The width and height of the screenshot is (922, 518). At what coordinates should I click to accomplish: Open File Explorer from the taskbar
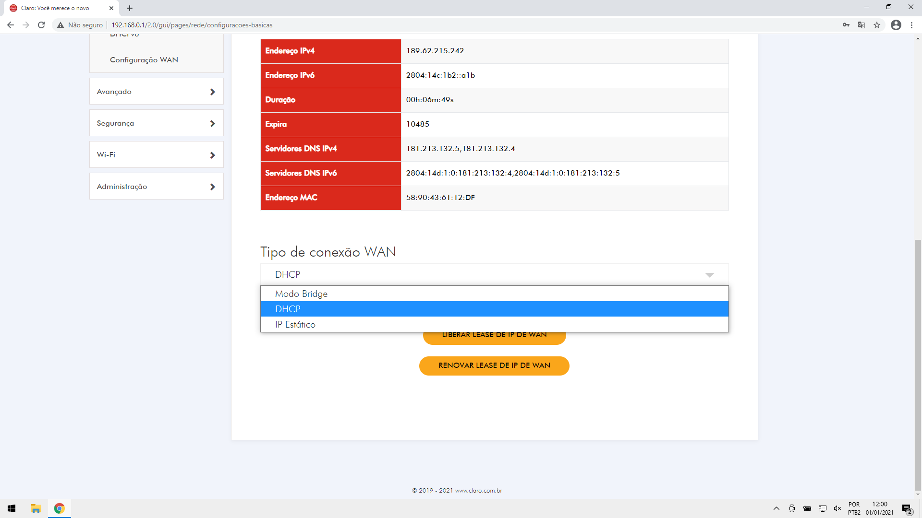tap(36, 508)
